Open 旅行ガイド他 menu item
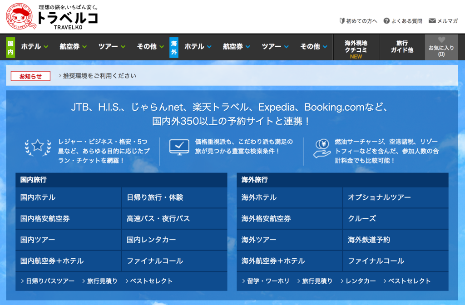Viewport: 465px width, 305px height. pos(402,47)
